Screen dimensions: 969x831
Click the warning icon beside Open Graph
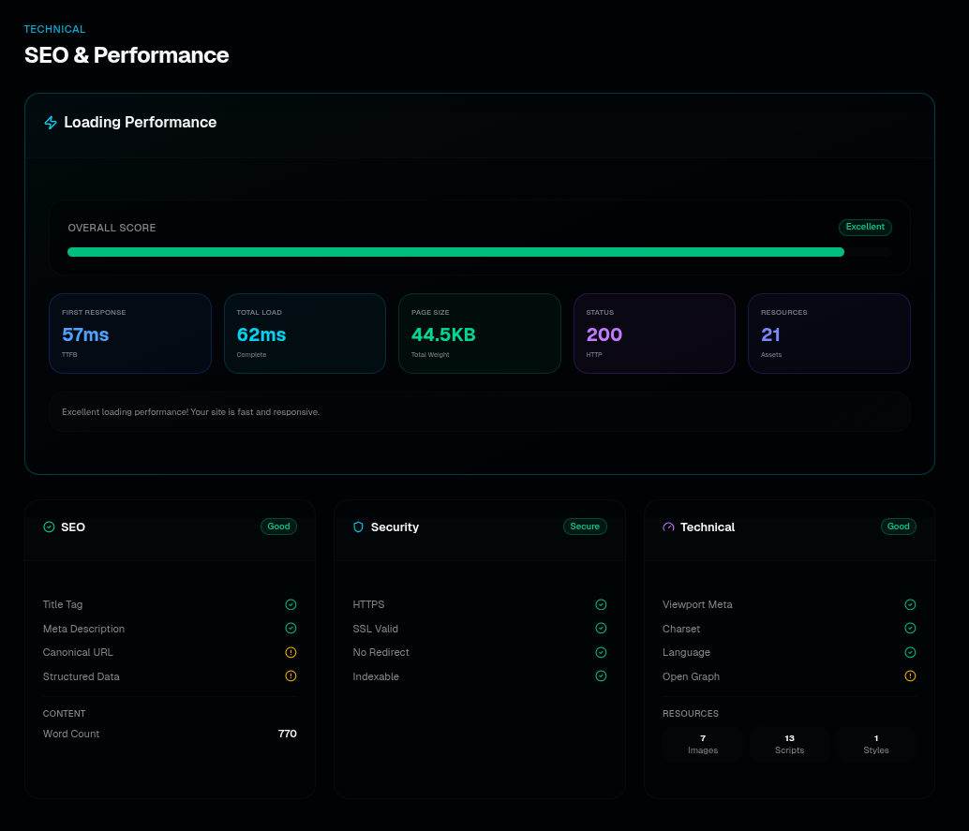click(x=910, y=675)
